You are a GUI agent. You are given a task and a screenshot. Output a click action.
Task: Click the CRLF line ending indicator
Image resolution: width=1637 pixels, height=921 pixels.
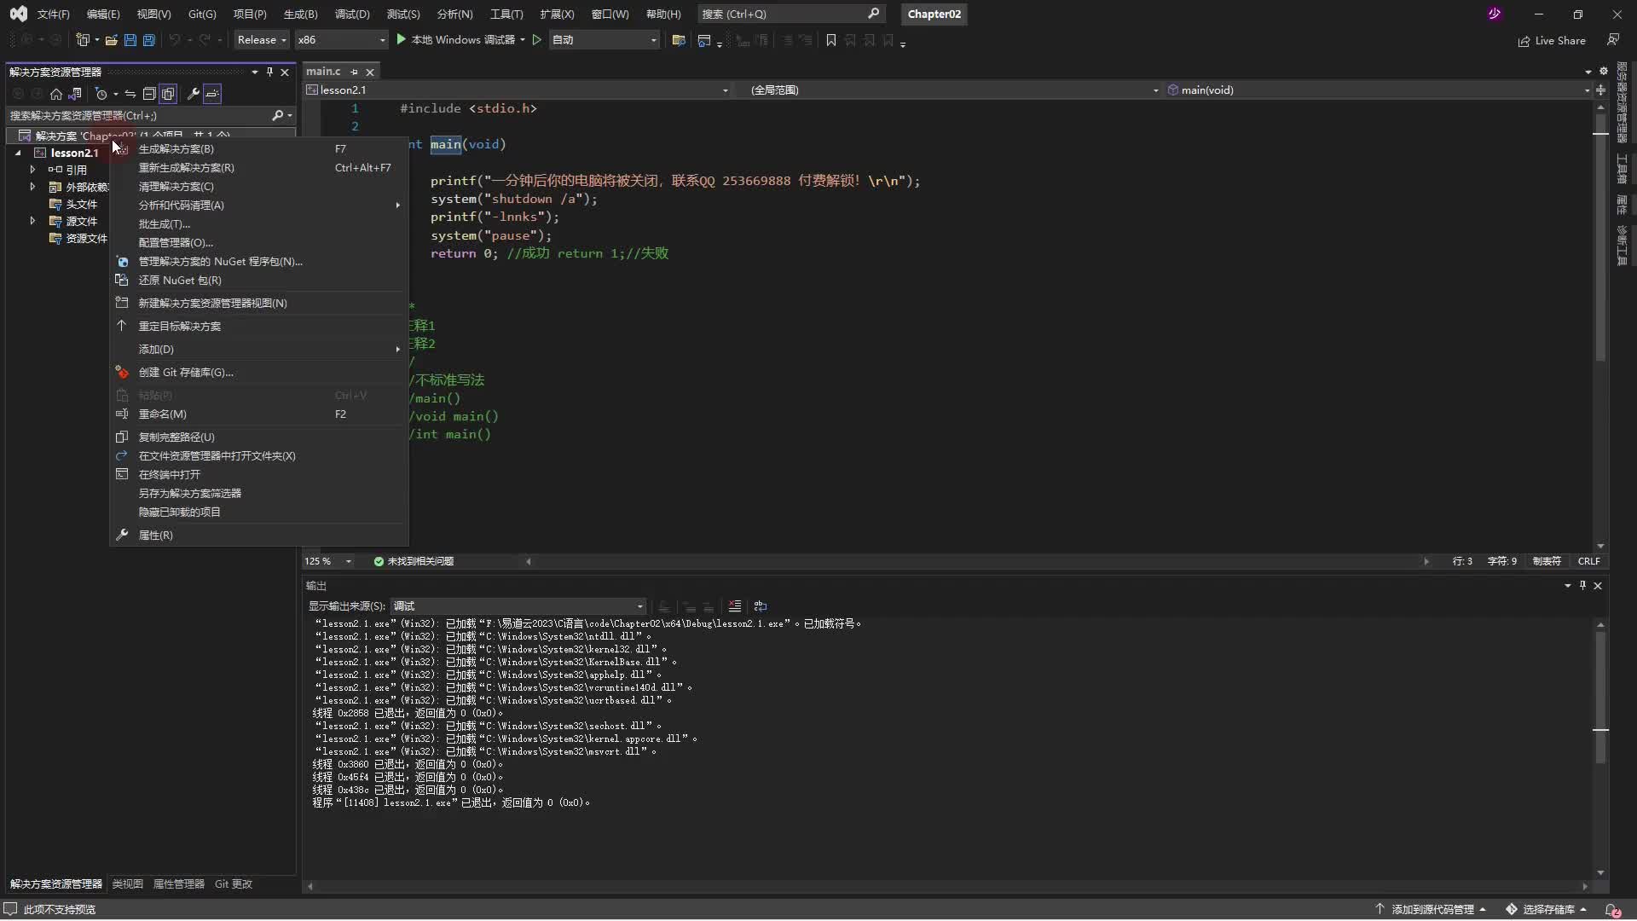1589,561
